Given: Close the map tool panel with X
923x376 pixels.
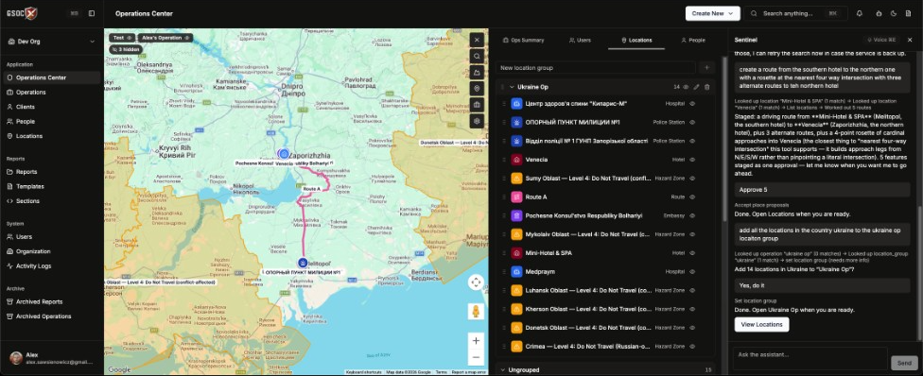Looking at the screenshot, I should (477, 40).
